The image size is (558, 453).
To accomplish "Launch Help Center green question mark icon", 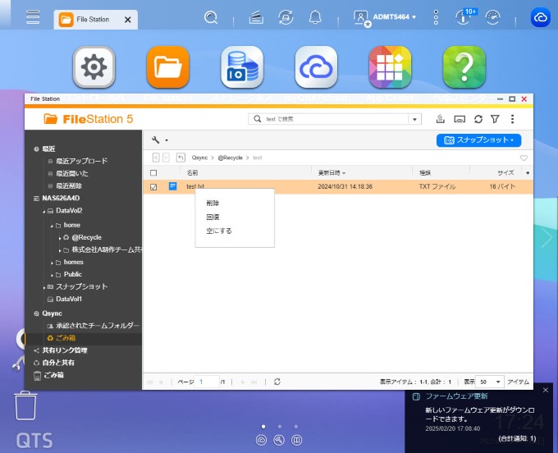I will tap(464, 67).
